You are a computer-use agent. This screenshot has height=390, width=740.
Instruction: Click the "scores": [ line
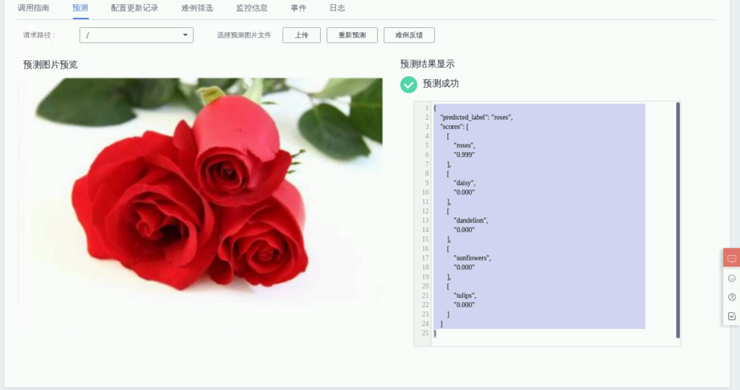click(x=455, y=127)
